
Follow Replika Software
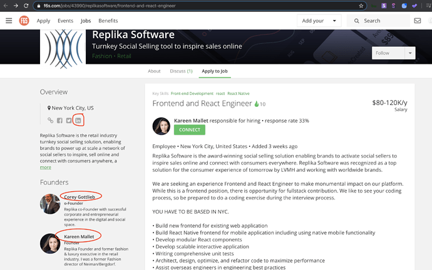388,53
